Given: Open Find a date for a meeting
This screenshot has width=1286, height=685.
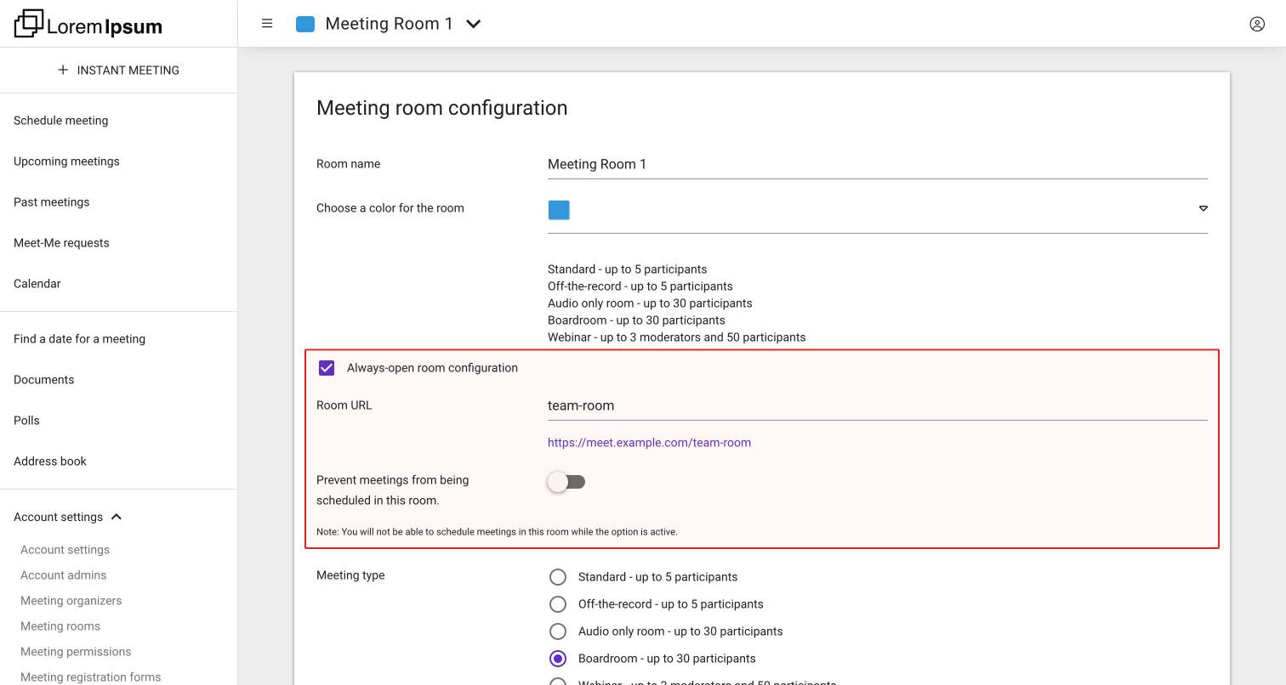Looking at the screenshot, I should pyautogui.click(x=80, y=339).
